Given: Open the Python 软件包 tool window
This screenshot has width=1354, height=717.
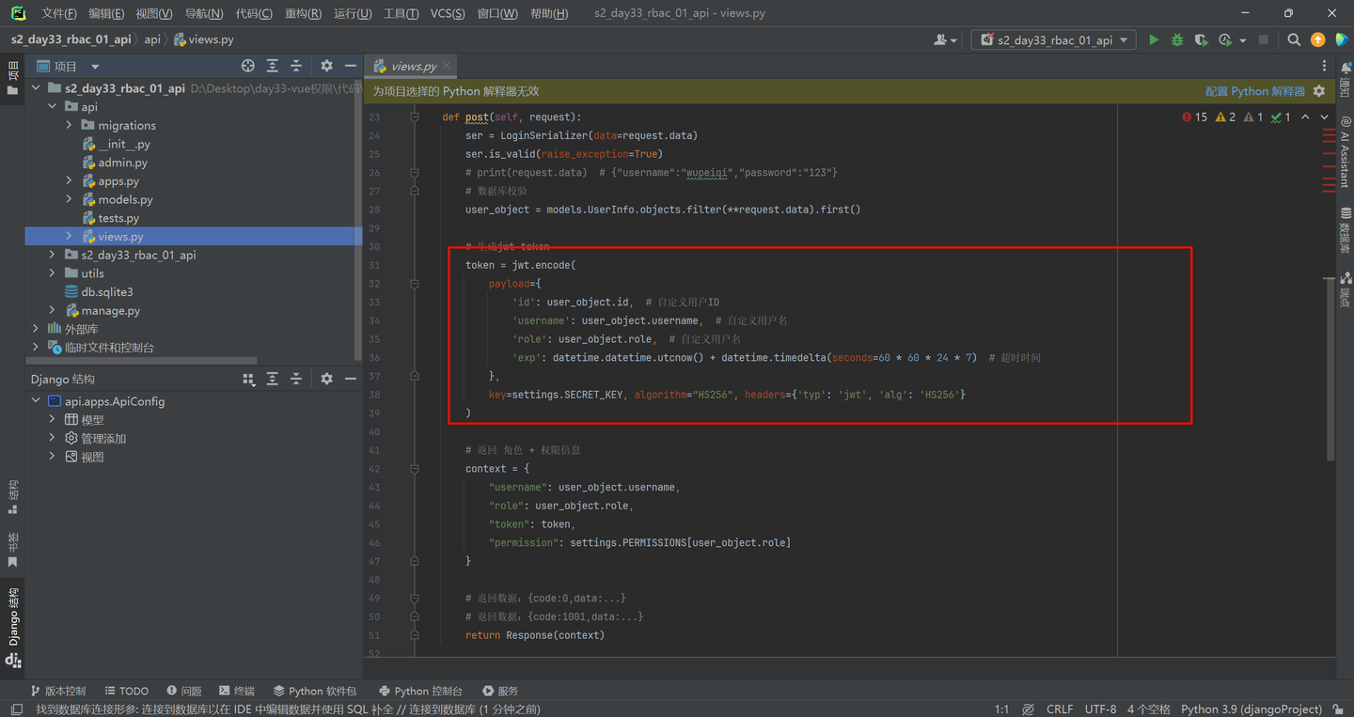Looking at the screenshot, I should (315, 691).
